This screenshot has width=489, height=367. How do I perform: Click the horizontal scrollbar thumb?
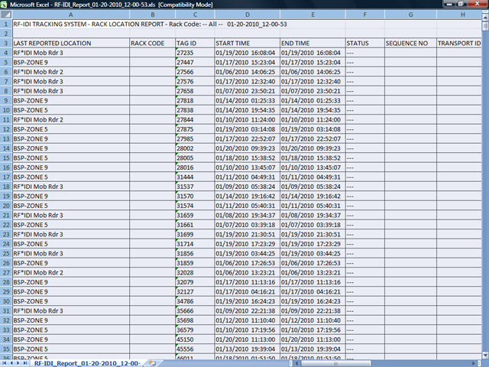[x=336, y=363]
